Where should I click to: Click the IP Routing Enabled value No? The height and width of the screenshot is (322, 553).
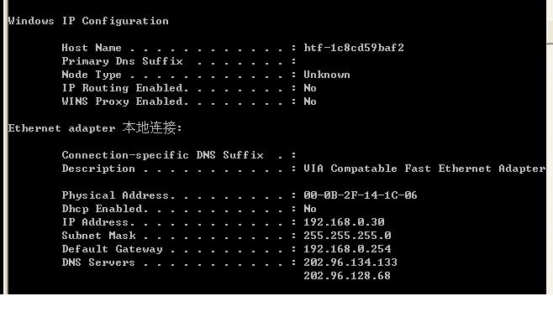(x=310, y=88)
